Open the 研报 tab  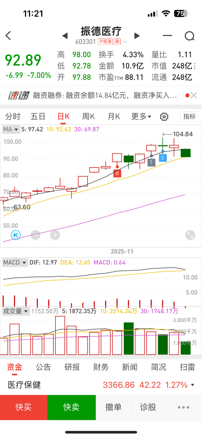[72, 367]
